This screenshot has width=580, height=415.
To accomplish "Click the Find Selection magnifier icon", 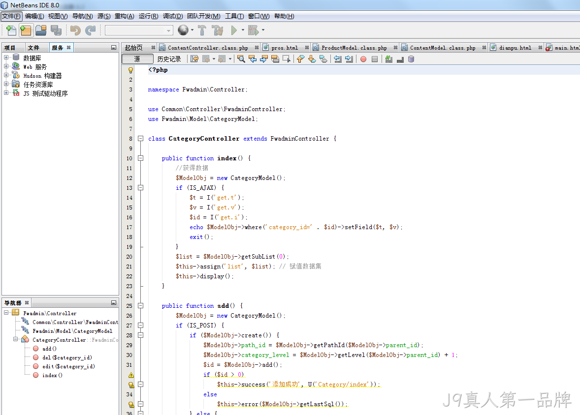I will click(x=241, y=59).
